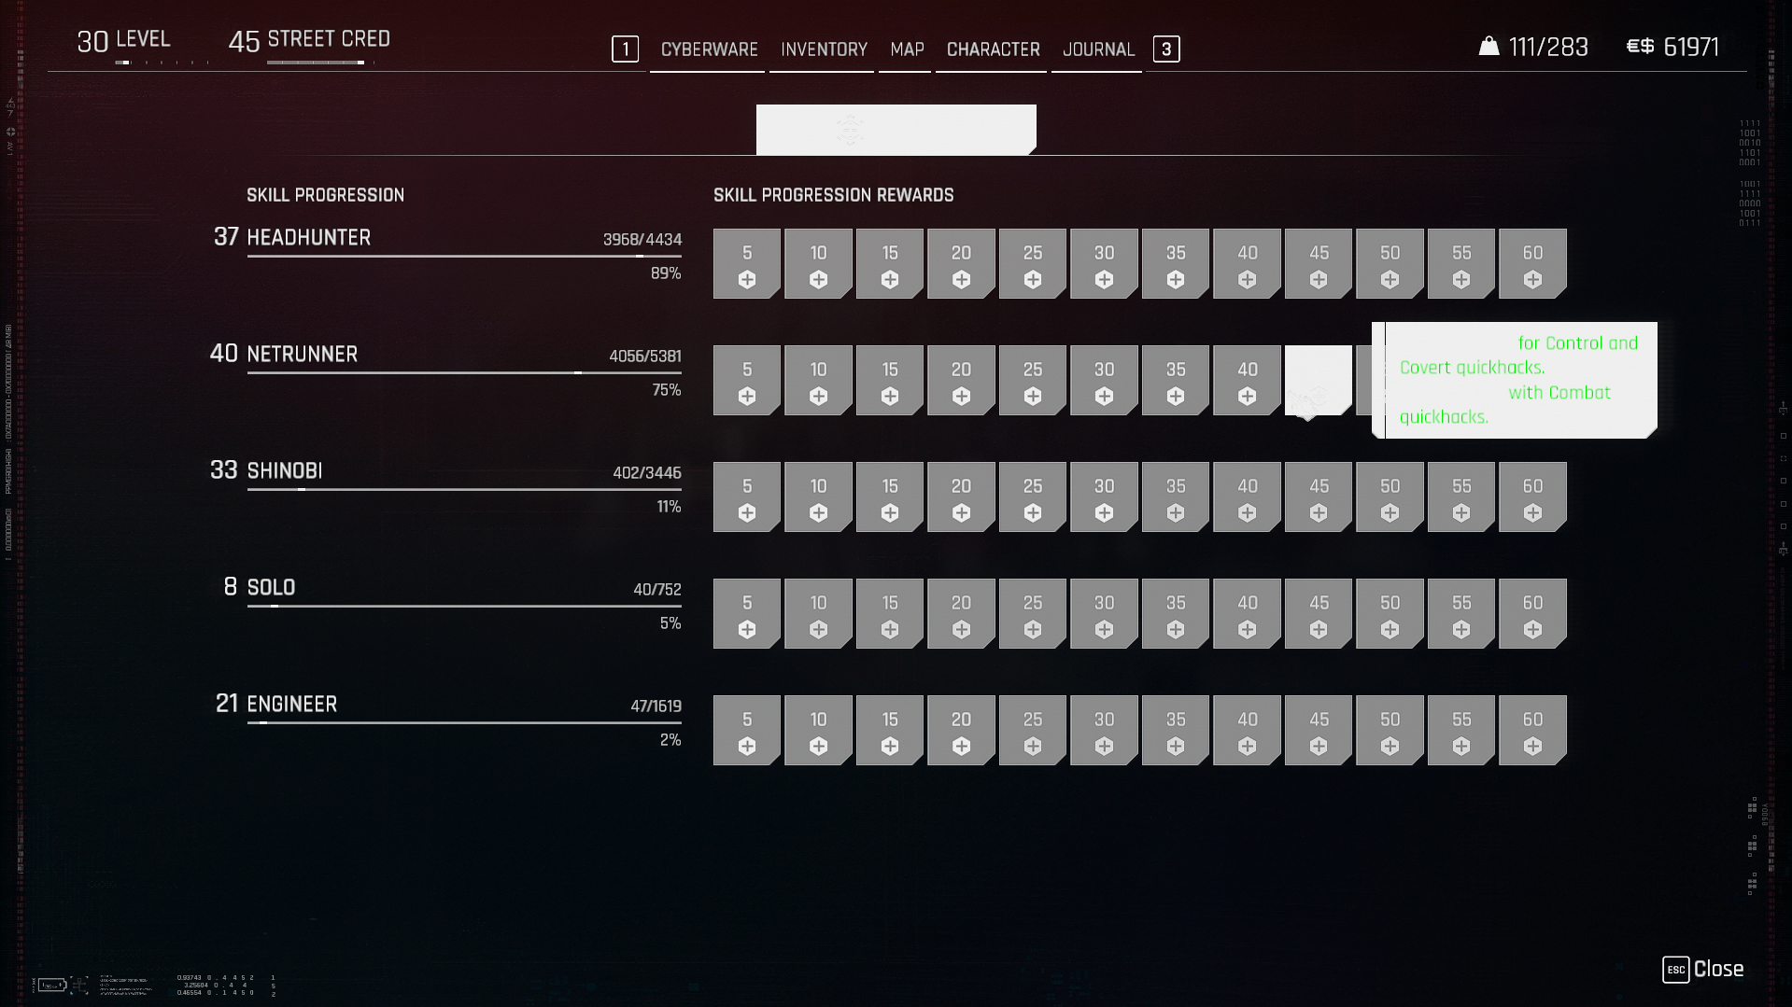Click Shinobi level 35 reward tile
The width and height of the screenshot is (1792, 1007).
(x=1175, y=497)
